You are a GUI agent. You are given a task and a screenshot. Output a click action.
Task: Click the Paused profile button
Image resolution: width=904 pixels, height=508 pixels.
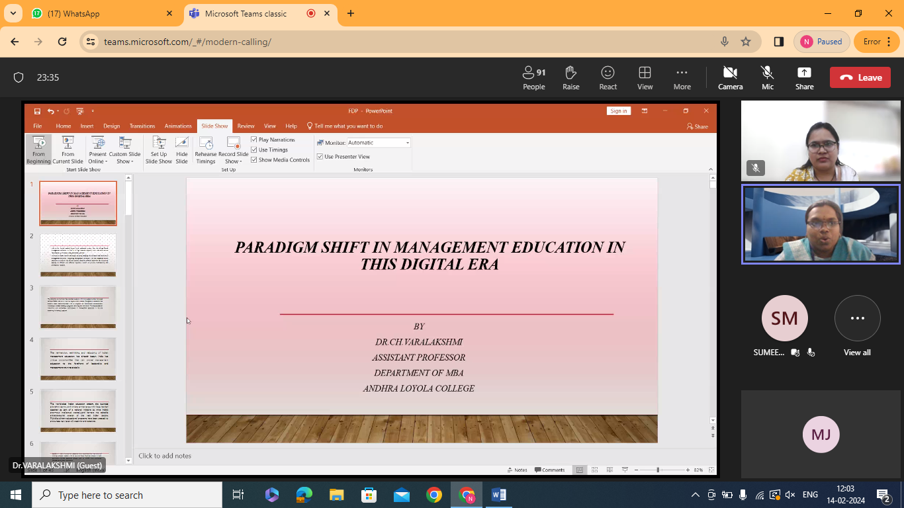pyautogui.click(x=821, y=42)
